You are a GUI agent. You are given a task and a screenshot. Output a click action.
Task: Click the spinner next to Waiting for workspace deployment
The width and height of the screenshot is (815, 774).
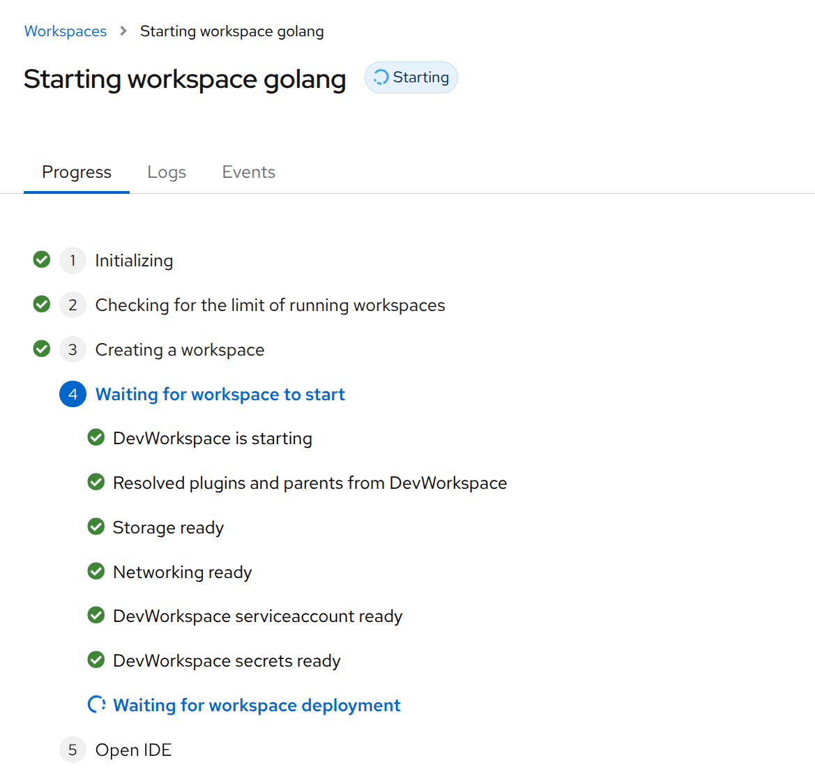pos(96,705)
